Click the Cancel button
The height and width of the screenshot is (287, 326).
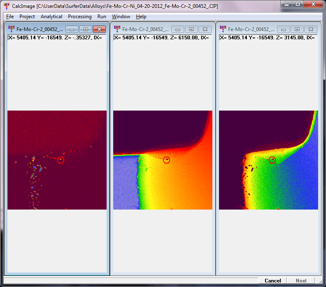tap(272, 281)
